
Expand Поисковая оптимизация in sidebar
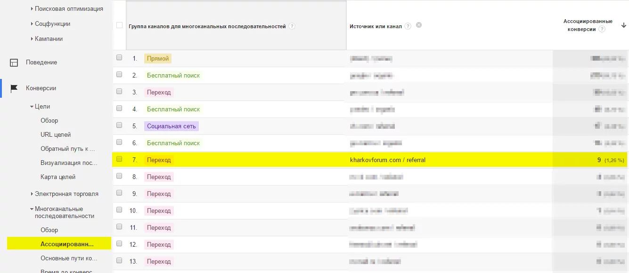(32, 9)
